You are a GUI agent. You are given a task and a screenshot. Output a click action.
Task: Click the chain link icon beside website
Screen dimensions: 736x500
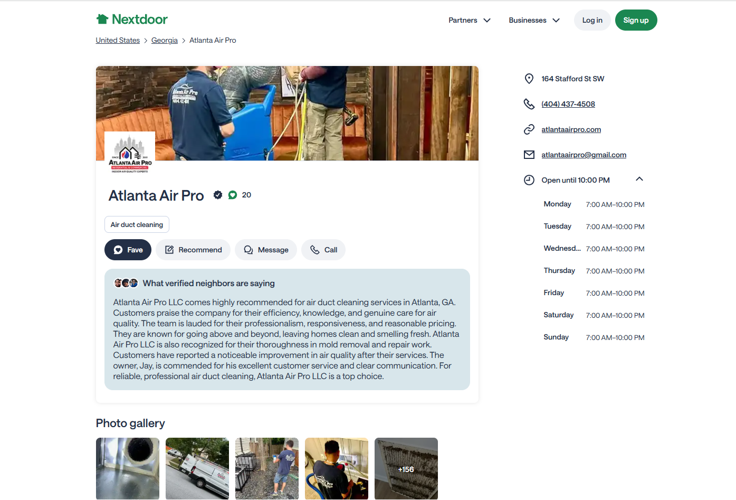(529, 129)
